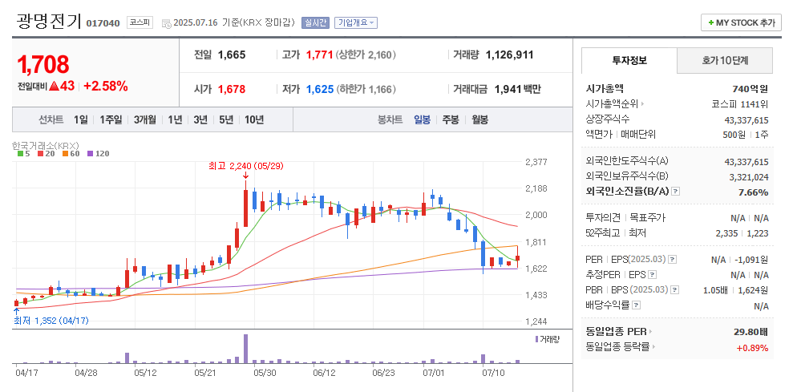Expand arrow next to 시가총액순위
The width and height of the screenshot is (797, 392).
642,104
